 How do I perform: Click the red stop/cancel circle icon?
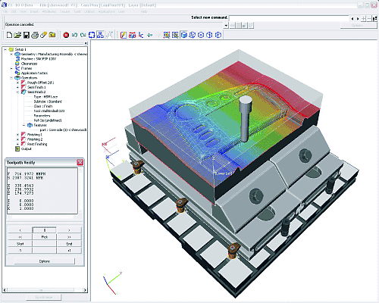click(x=66, y=35)
